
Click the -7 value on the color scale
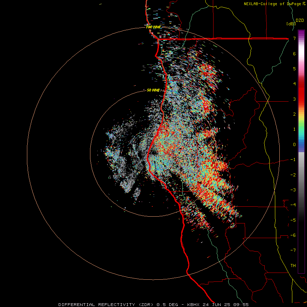(x=293, y=250)
